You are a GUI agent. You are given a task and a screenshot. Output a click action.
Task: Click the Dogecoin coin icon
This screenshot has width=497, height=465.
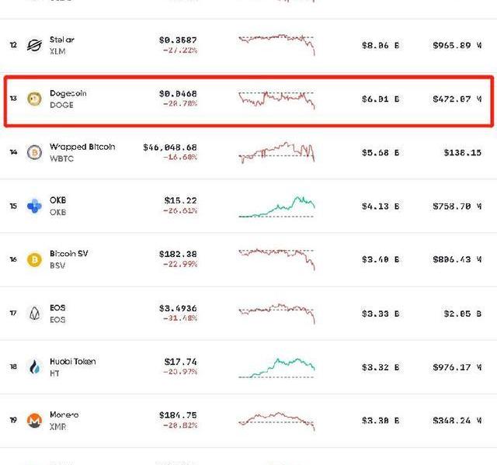(34, 99)
